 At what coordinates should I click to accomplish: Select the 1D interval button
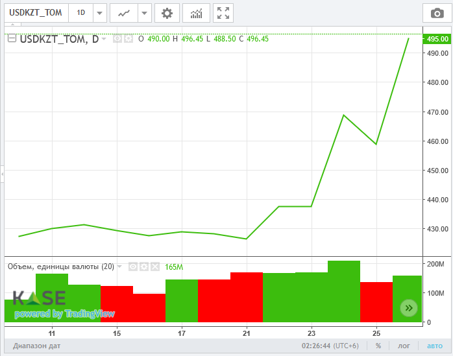click(80, 13)
